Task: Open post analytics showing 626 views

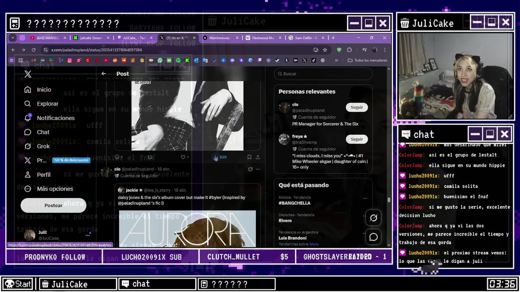Action: 220,157
